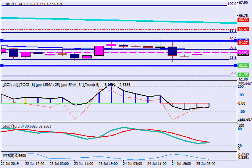
Task: Click the red 66.33 price label
Action: 244,19
